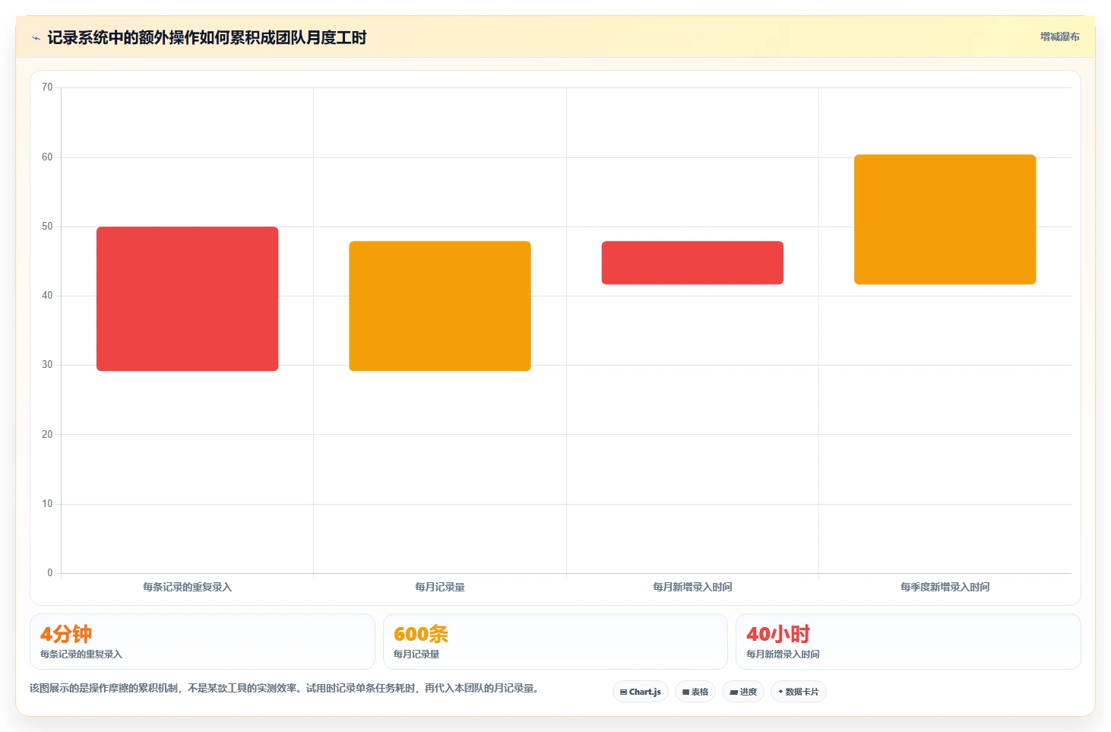Viewport: 1111px width, 732px height.
Task: Select the 表格 chip
Action: [x=695, y=692]
